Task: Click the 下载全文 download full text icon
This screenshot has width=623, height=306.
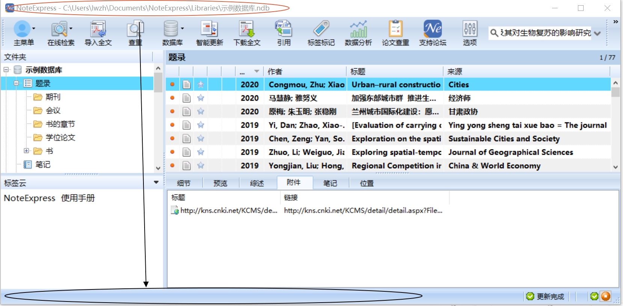Action: (x=247, y=29)
